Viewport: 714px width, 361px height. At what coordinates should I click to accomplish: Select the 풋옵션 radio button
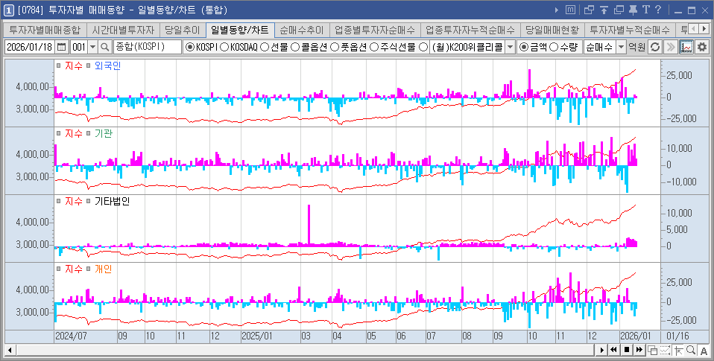pos(334,47)
